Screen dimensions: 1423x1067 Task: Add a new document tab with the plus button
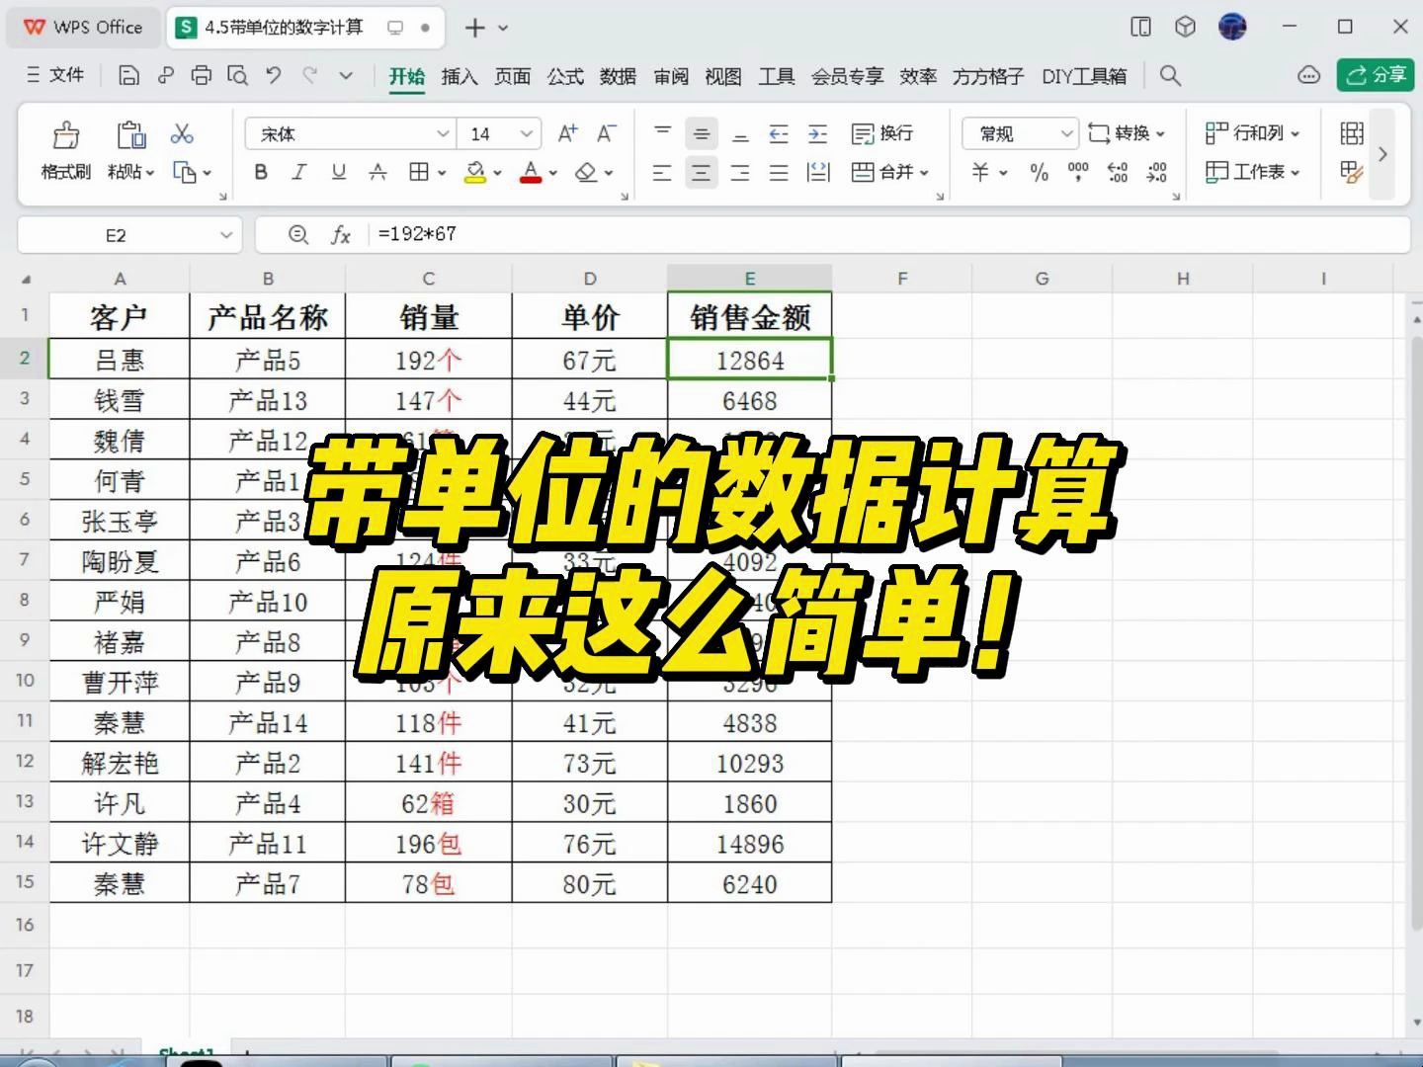click(x=475, y=28)
